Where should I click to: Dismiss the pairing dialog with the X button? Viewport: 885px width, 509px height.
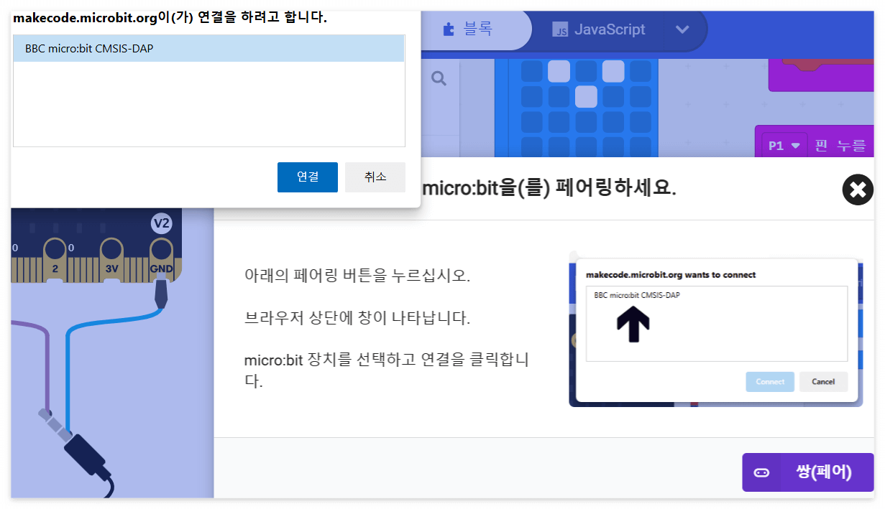[x=857, y=189]
